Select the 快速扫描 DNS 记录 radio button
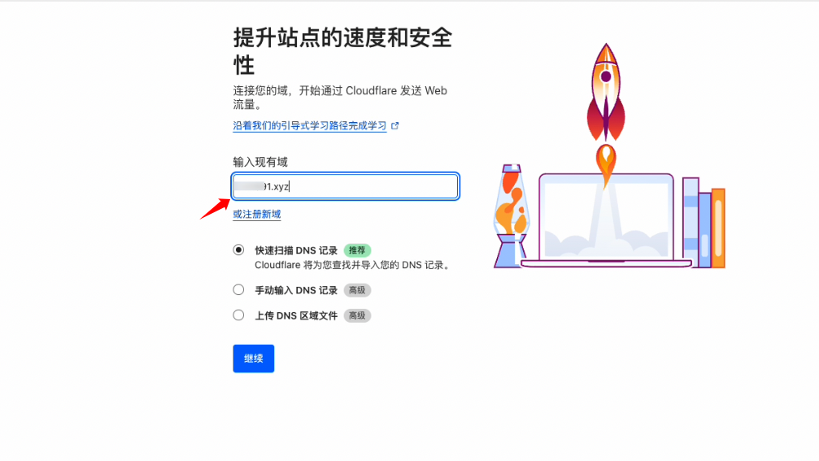 (238, 250)
